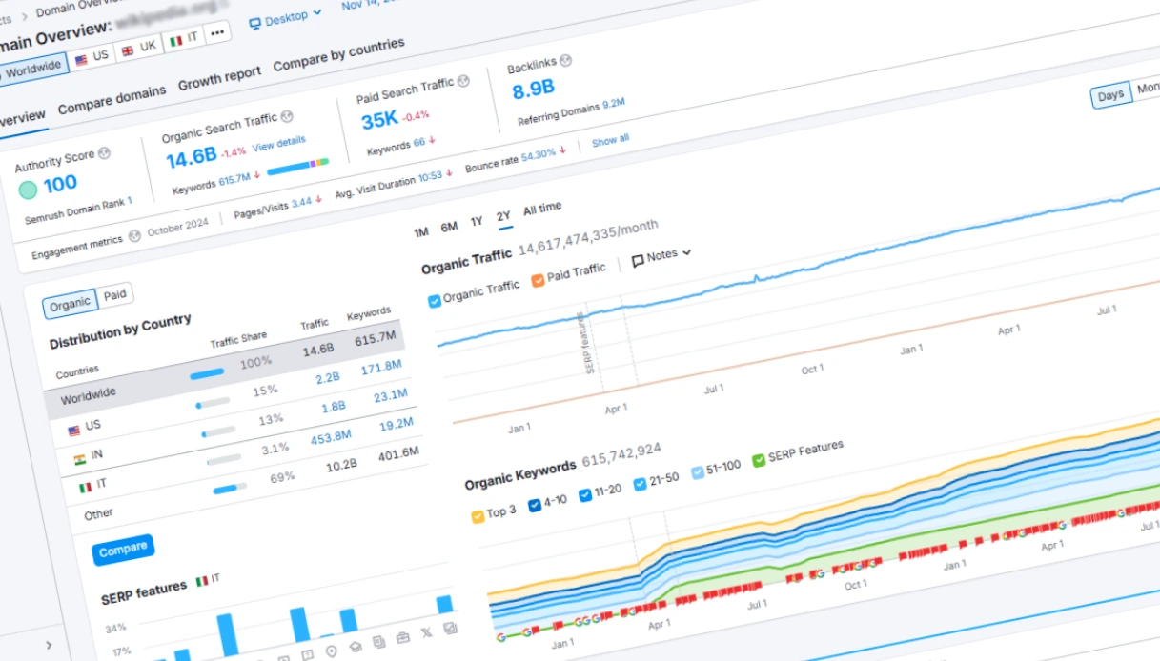
Task: Click the Worldwide traffic share bar
Action: pos(207,373)
